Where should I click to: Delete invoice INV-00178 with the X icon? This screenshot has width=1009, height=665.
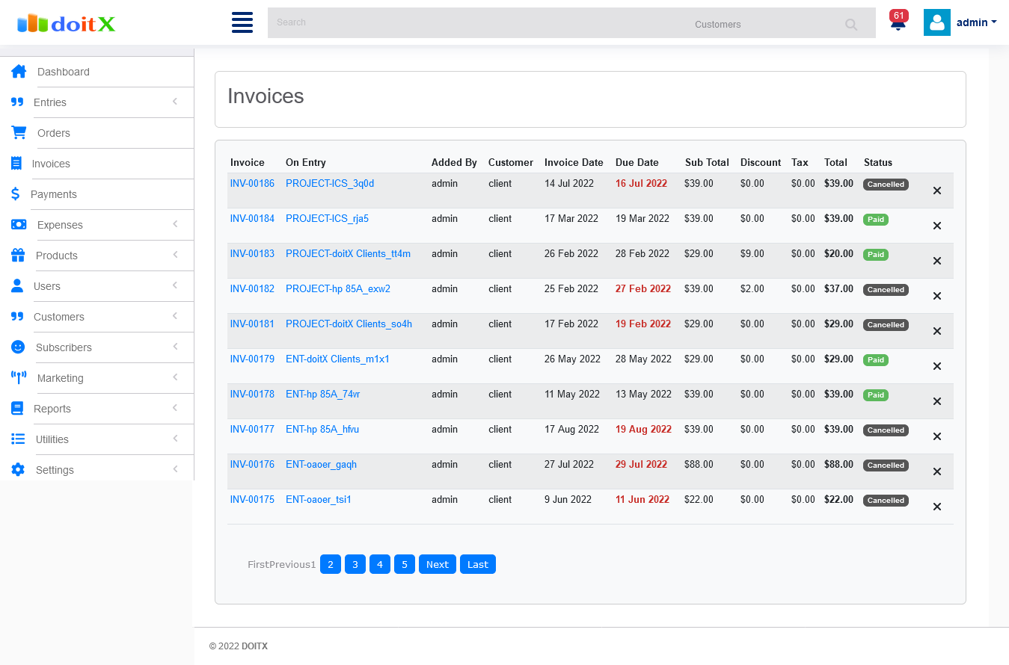tap(937, 401)
